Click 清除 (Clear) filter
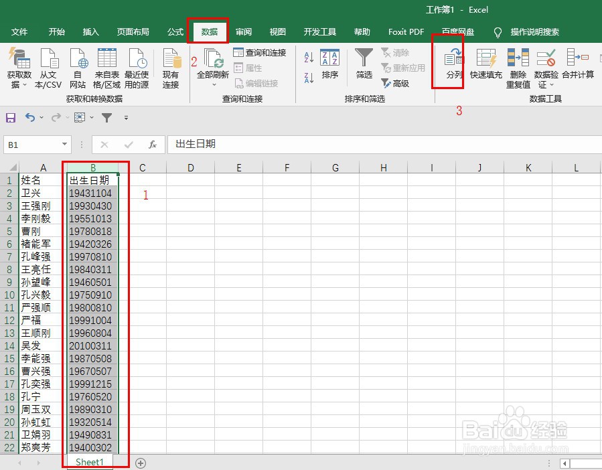Viewport: 602px width, 470px height. [395, 53]
